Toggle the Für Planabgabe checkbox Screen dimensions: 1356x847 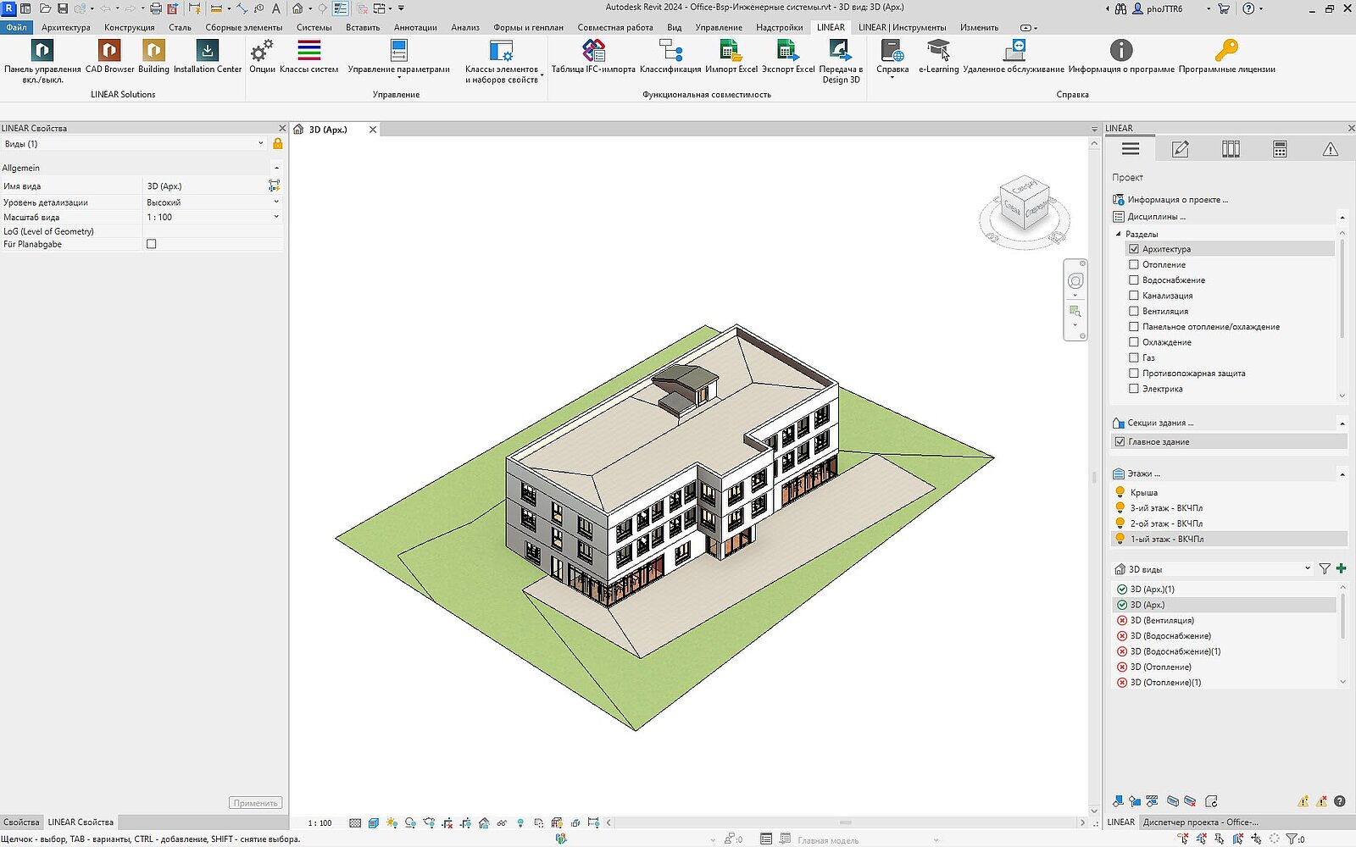[152, 244]
